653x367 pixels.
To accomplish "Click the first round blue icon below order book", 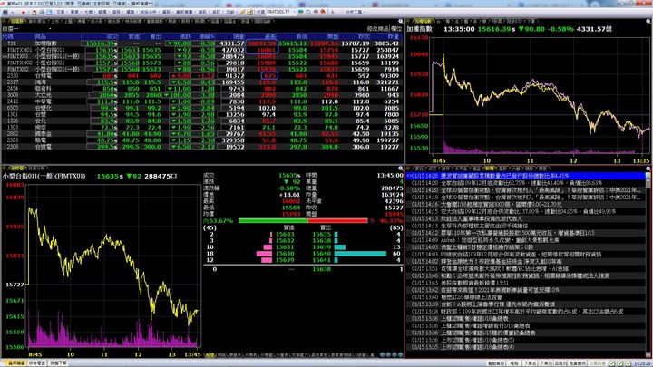I will coord(383,354).
